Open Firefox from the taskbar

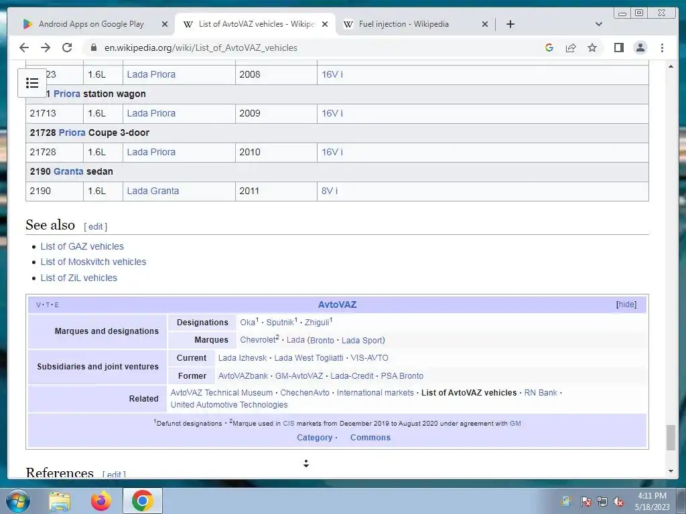101,501
